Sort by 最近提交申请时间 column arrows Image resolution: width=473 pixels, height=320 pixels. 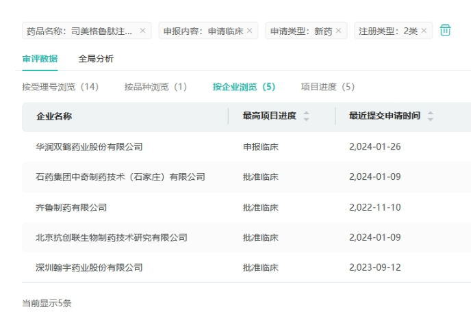point(430,116)
